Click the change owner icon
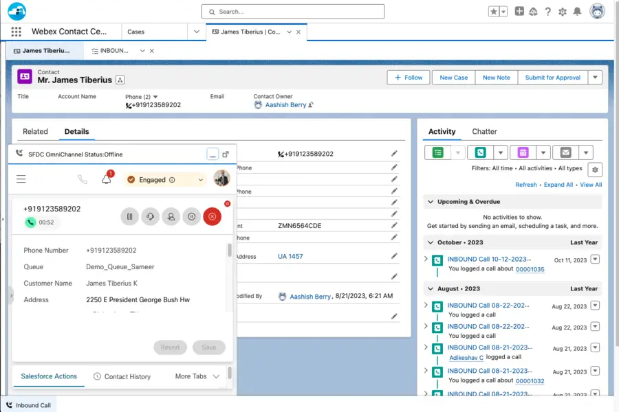 311,105
